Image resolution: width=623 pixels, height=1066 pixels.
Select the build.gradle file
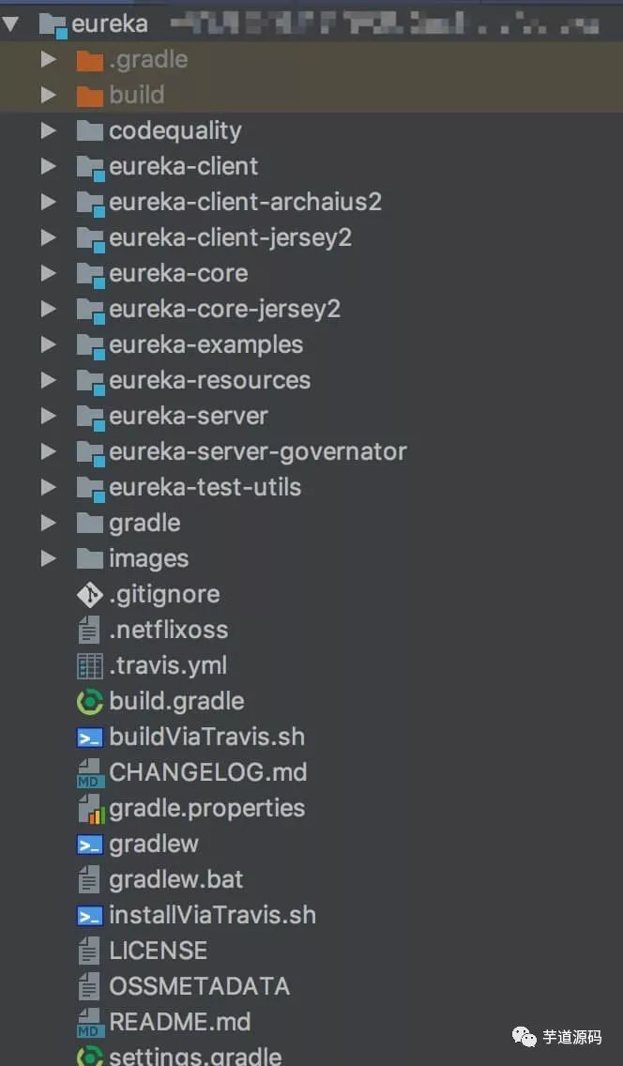[x=176, y=701]
